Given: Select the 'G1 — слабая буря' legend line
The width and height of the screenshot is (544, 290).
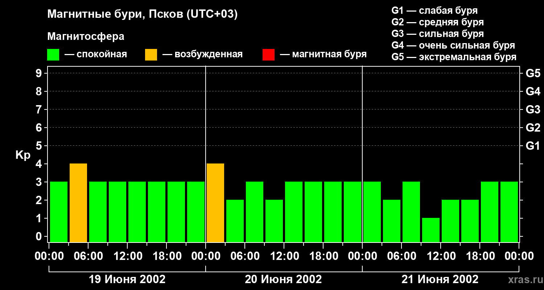Looking at the screenshot, I should coord(434,10).
